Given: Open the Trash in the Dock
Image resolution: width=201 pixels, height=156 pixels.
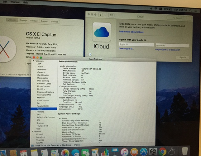Looking at the screenshot, I should tap(185, 151).
